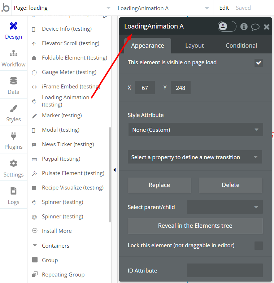This screenshot has height=283, width=274.
Task: Select the News Ticker (testing) label
Action: pyautogui.click(x=68, y=144)
